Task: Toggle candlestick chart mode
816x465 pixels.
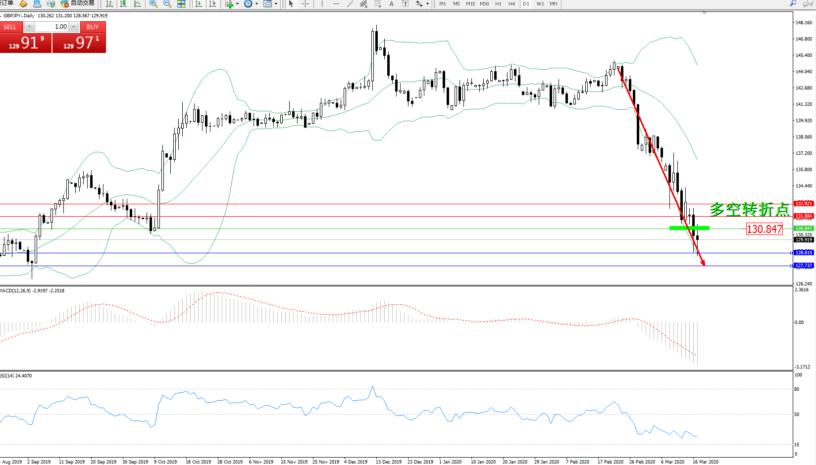Action: click(x=123, y=4)
